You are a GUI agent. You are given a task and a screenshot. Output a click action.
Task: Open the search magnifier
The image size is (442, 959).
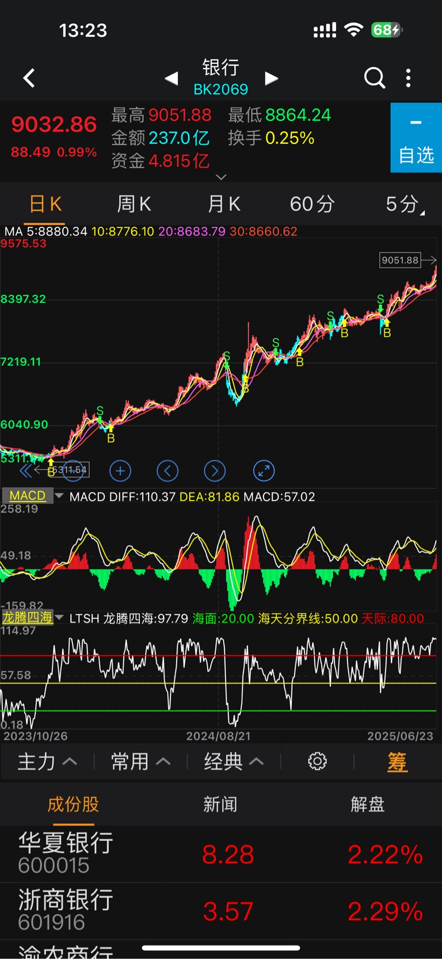point(375,78)
